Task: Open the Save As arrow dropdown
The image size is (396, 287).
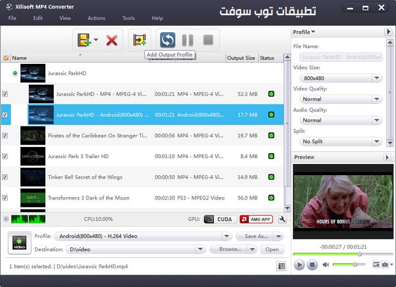Action: click(x=278, y=237)
